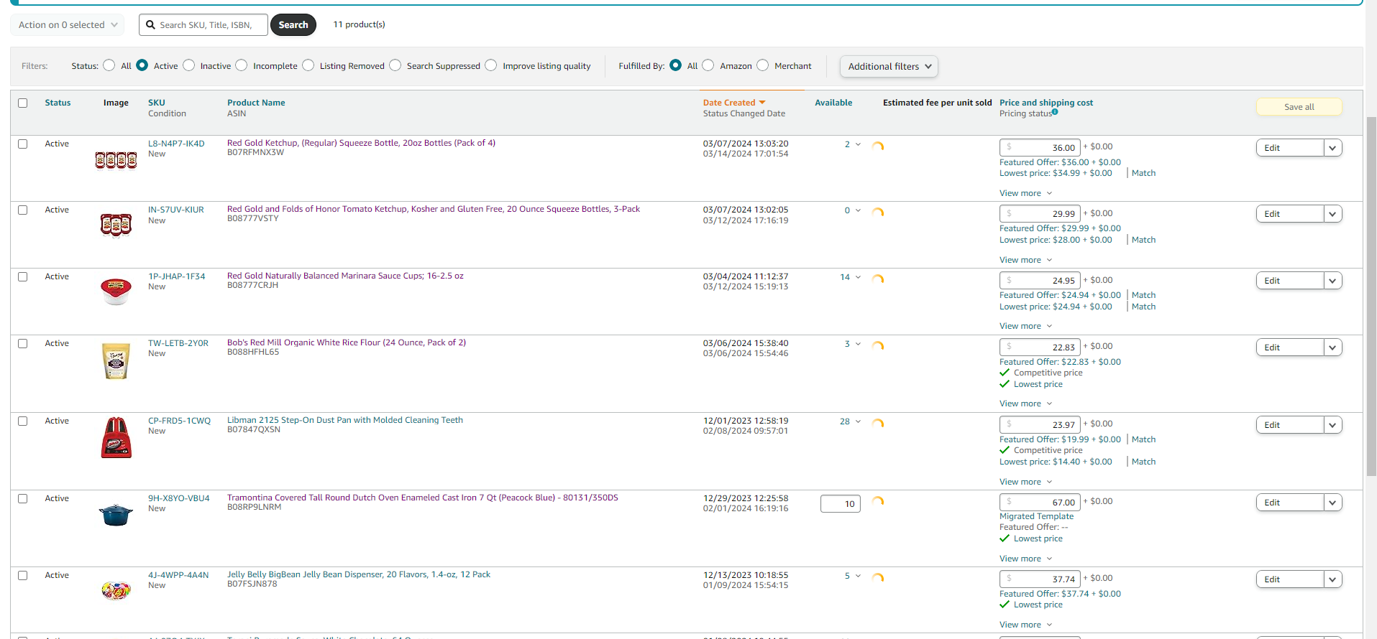Image resolution: width=1377 pixels, height=639 pixels.
Task: Set Fulfilled By to Merchant
Action: coord(763,65)
